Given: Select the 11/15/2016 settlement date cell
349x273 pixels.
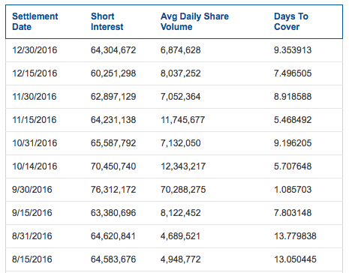Looking at the screenshot, I should click(x=35, y=120).
